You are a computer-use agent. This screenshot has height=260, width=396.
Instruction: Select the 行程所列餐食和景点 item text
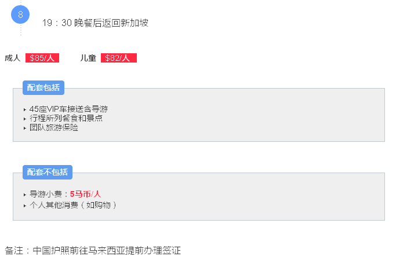click(66, 118)
